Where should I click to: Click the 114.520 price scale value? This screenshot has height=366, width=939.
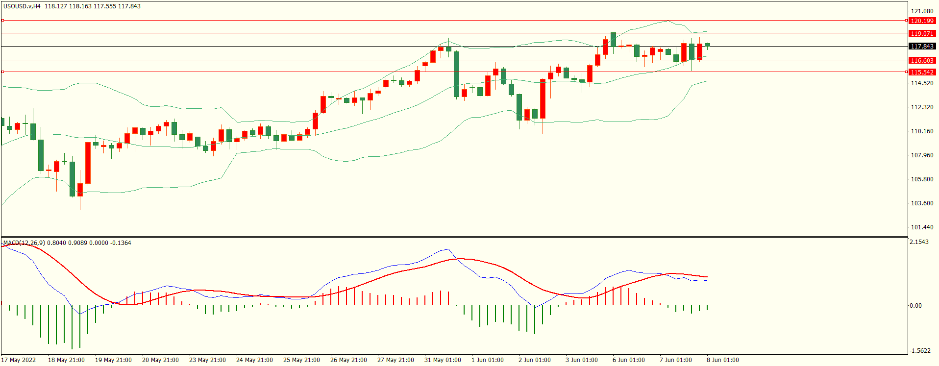[x=922, y=83]
